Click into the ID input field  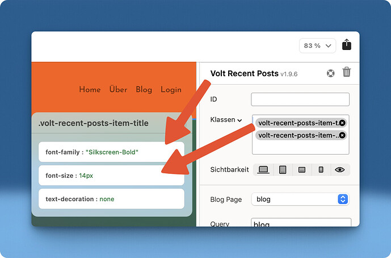point(300,99)
